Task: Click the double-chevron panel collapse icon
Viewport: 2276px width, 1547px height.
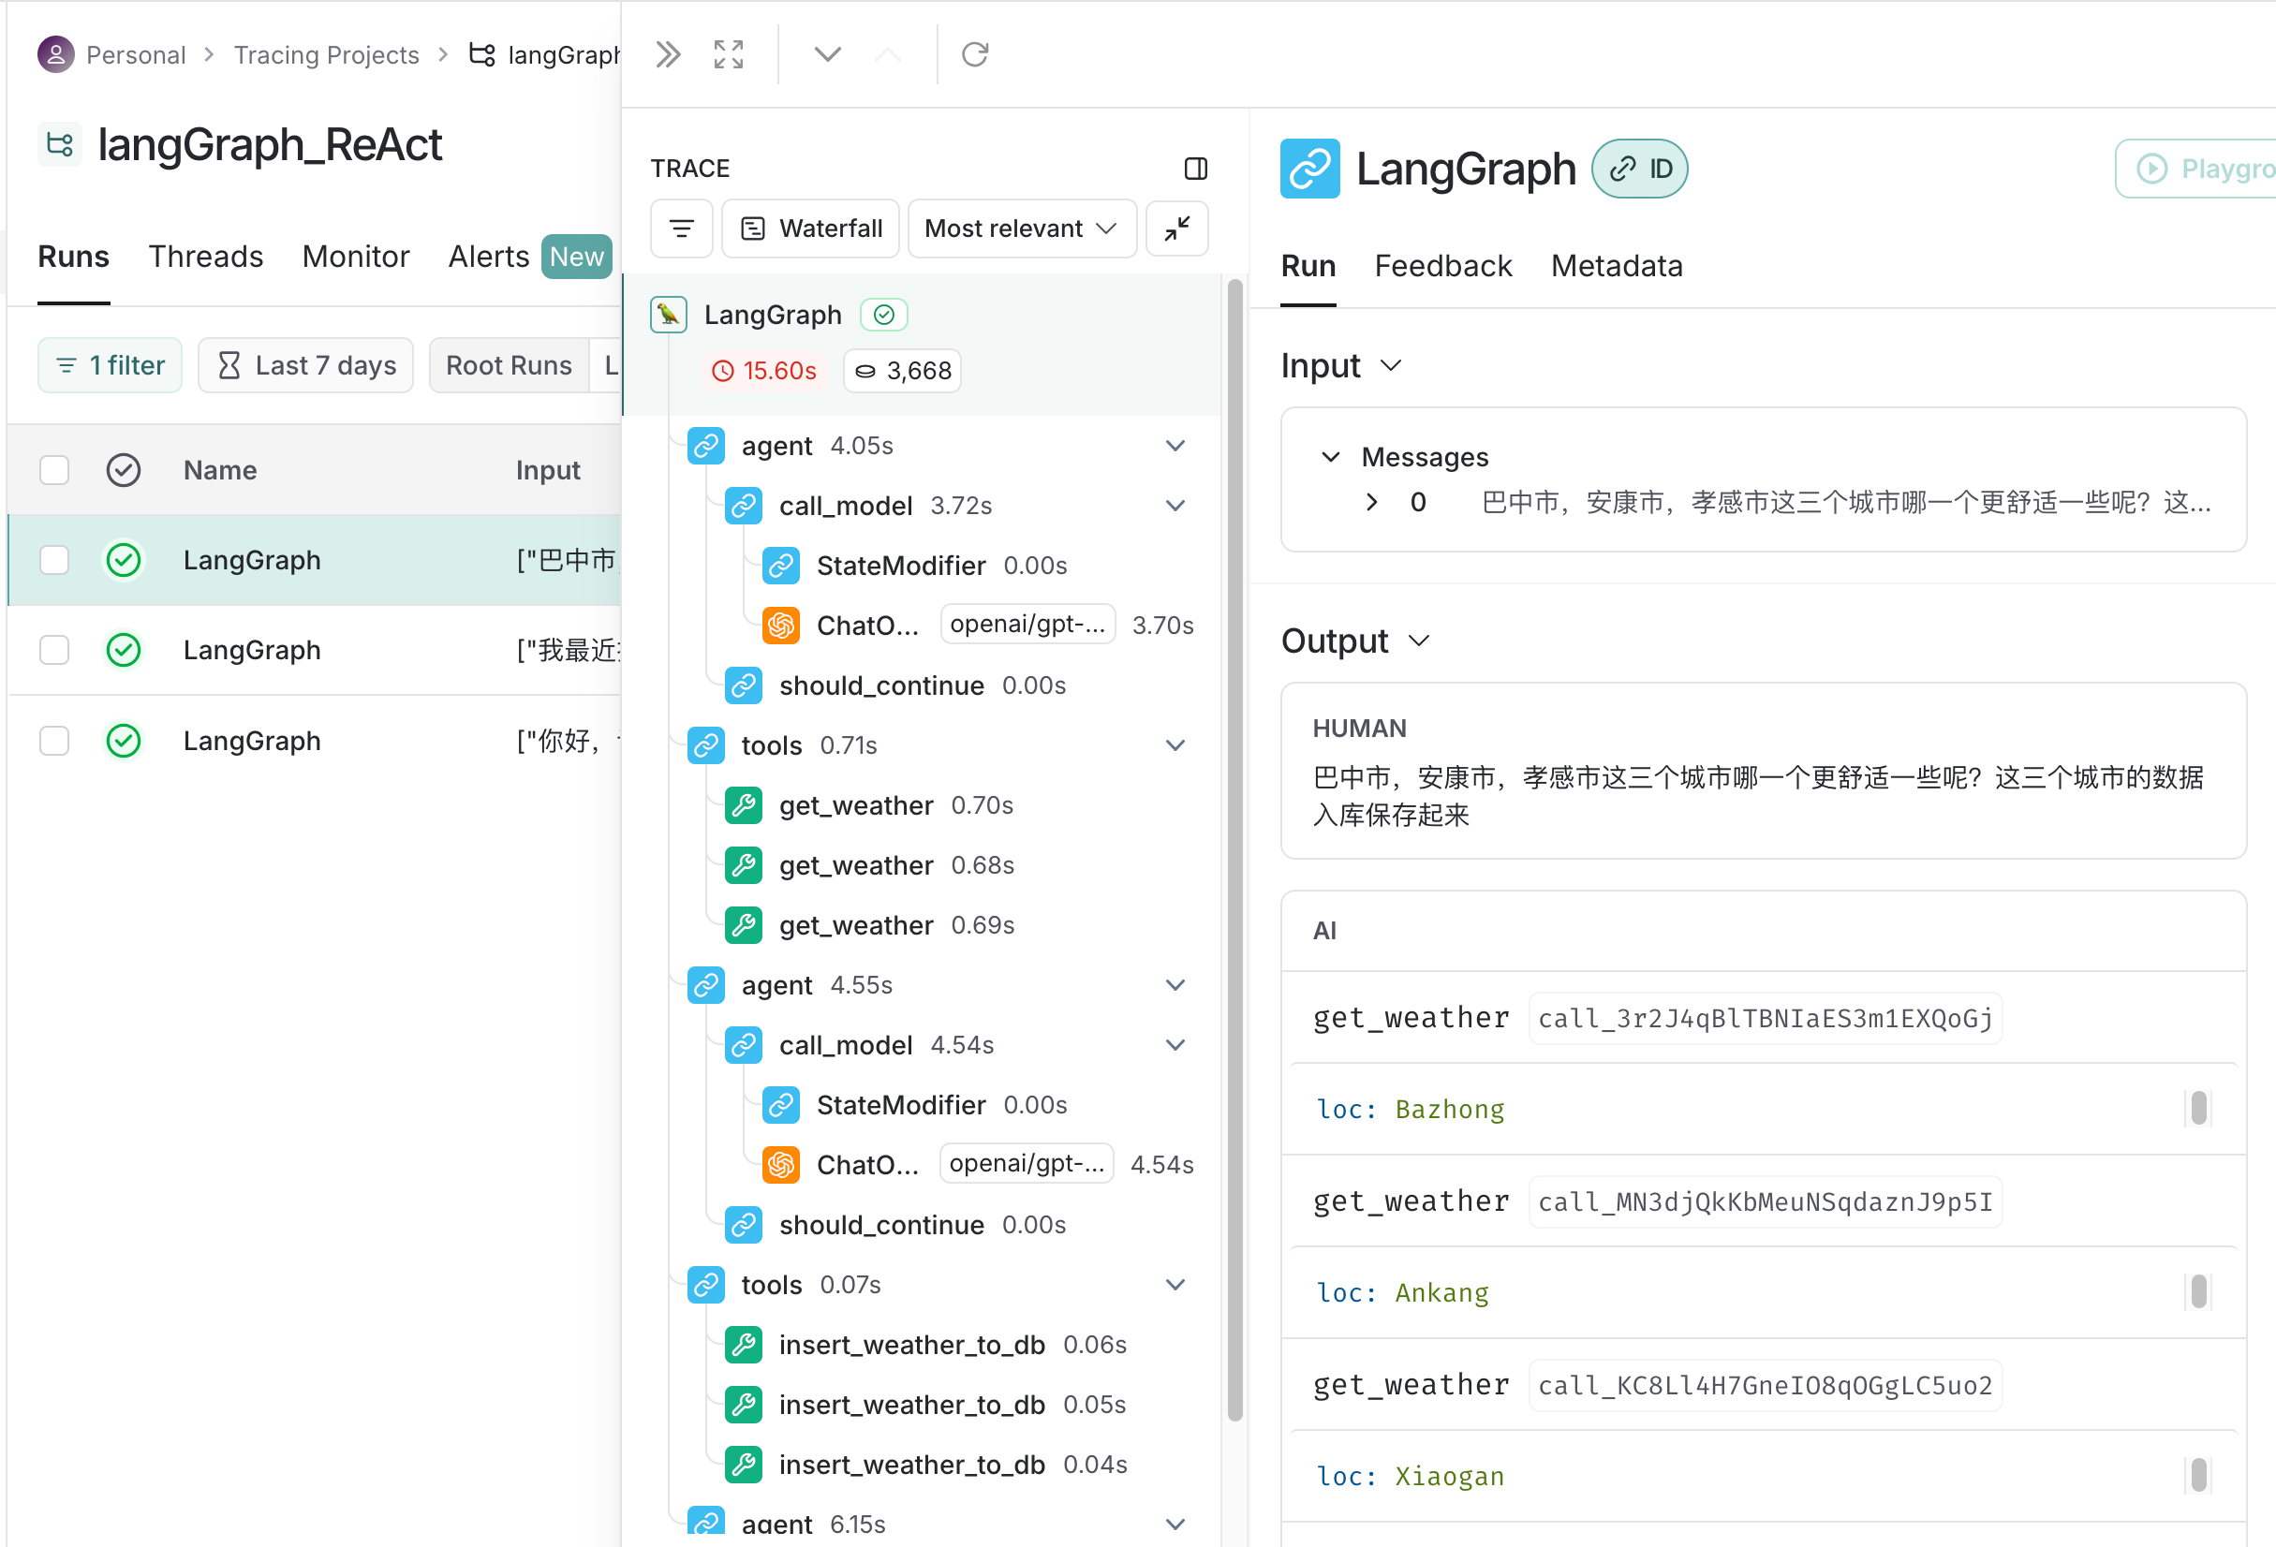Action: point(668,55)
